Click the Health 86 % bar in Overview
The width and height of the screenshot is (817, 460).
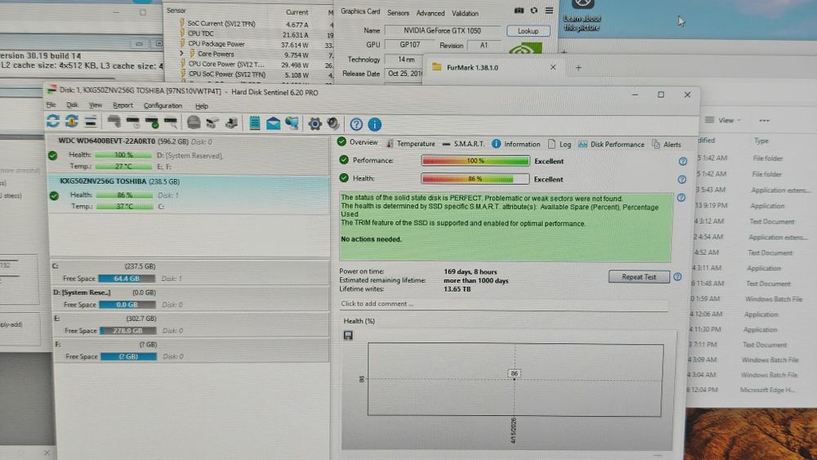pos(475,179)
